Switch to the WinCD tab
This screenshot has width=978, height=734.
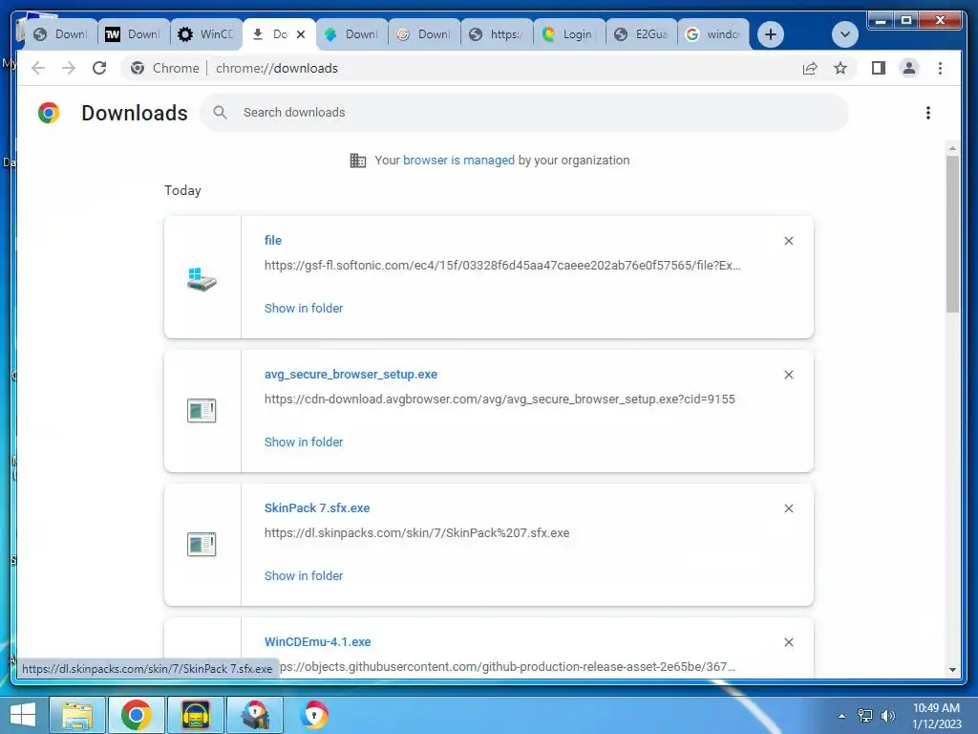coord(206,34)
